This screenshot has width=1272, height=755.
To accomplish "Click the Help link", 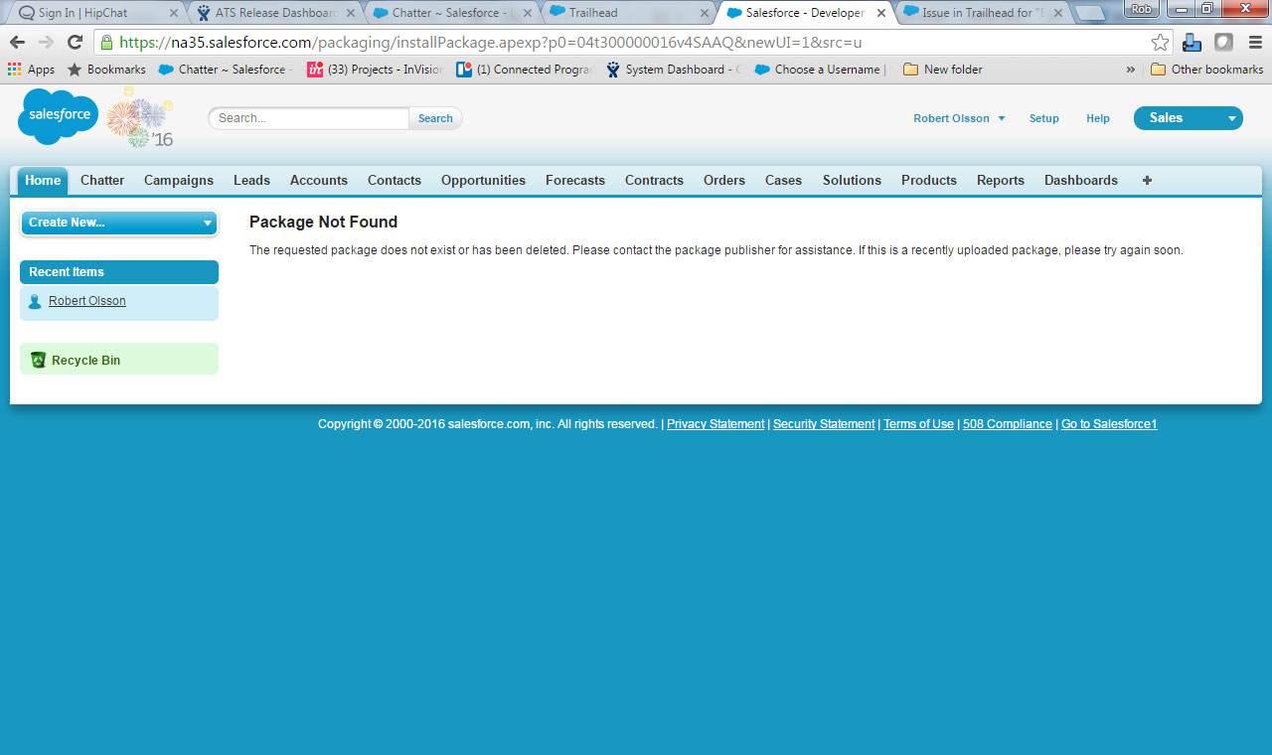I will [1098, 118].
